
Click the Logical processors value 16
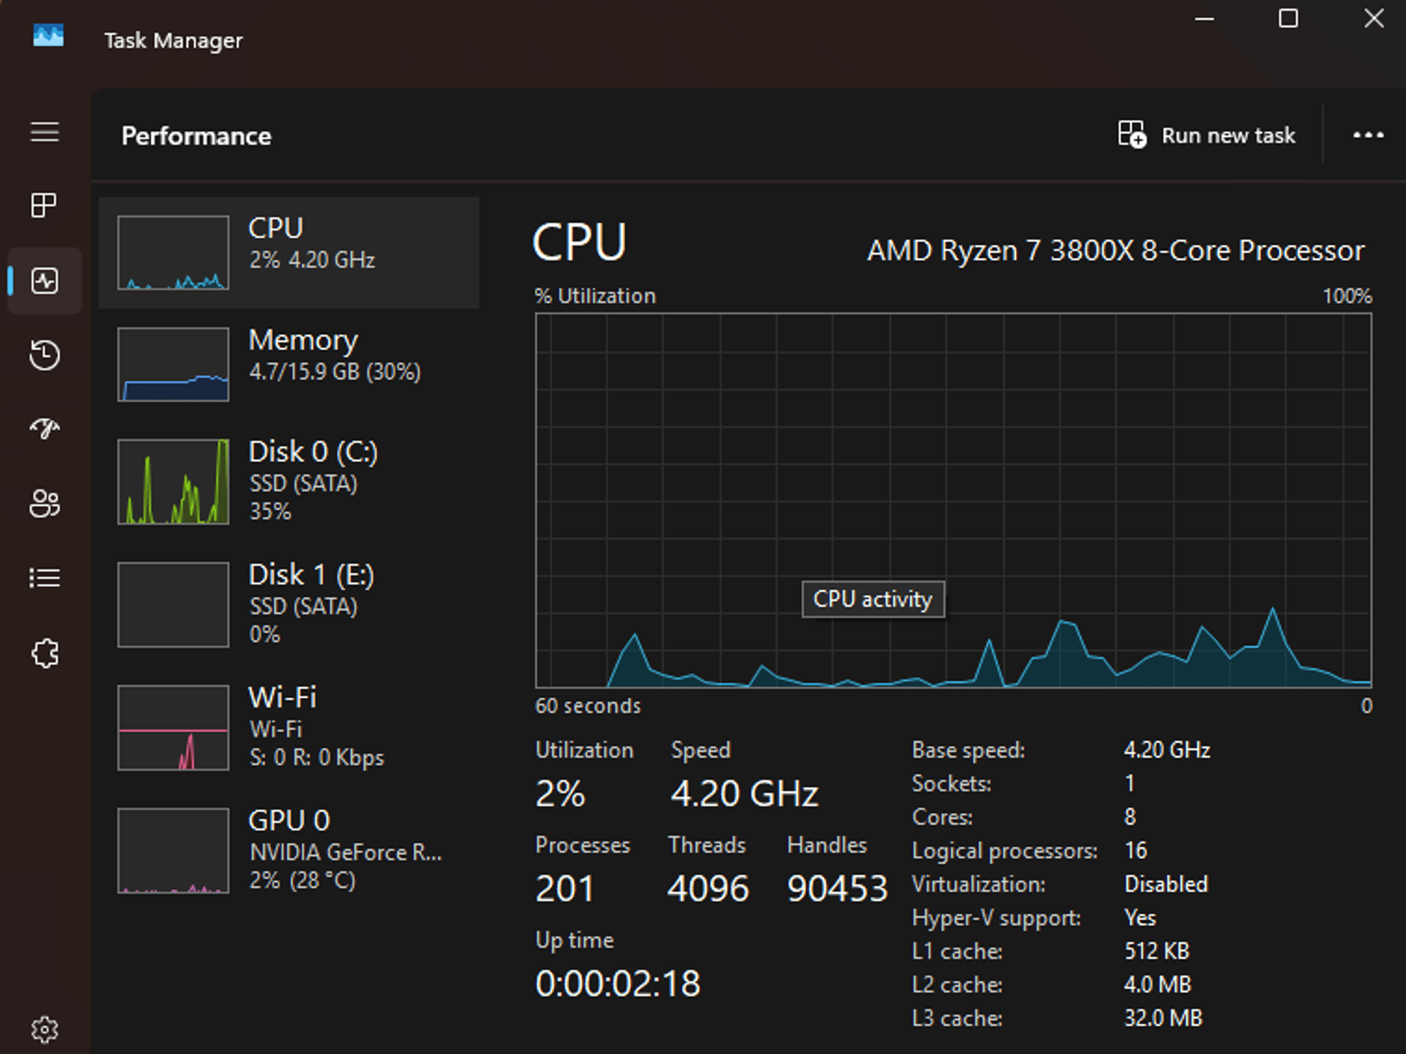point(1136,850)
